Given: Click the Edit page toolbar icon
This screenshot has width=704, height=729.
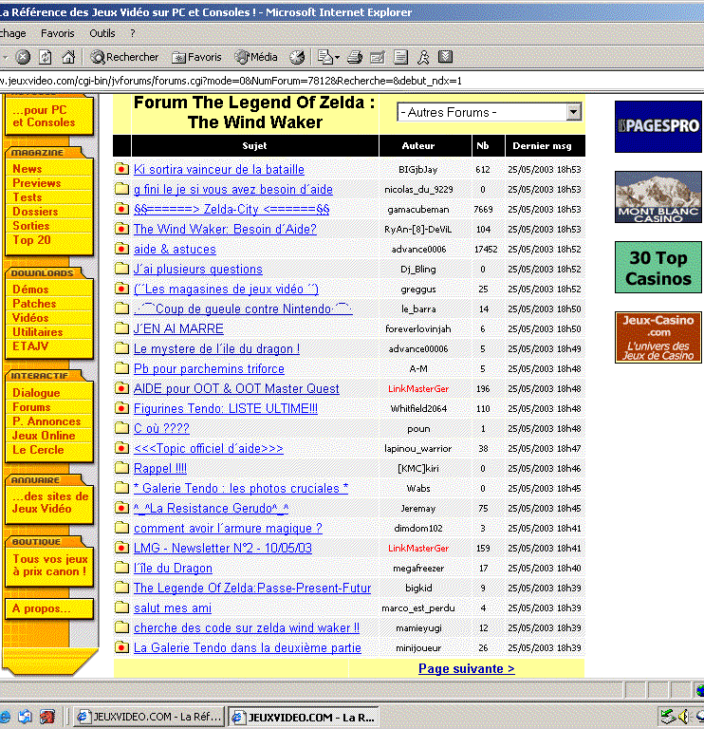Looking at the screenshot, I should [378, 57].
